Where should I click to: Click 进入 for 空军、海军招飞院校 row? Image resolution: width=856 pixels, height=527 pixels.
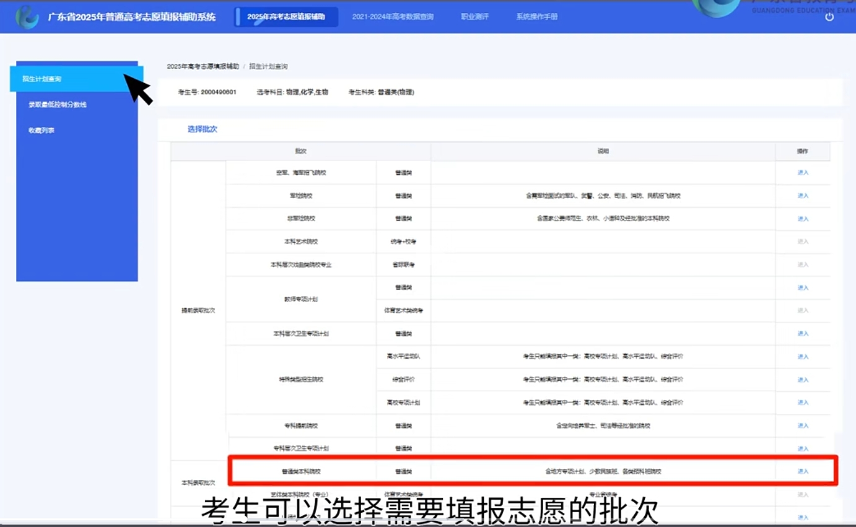point(803,173)
